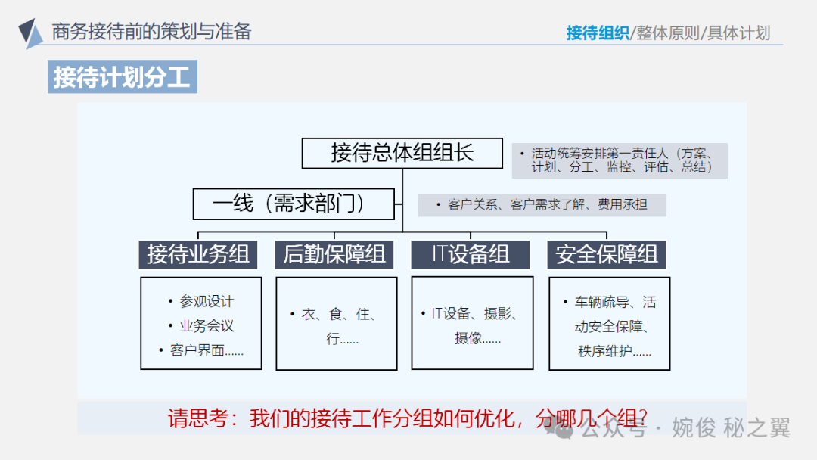
Task: Click the 活动统筹安排第一责任人 description note
Action: tap(619, 160)
